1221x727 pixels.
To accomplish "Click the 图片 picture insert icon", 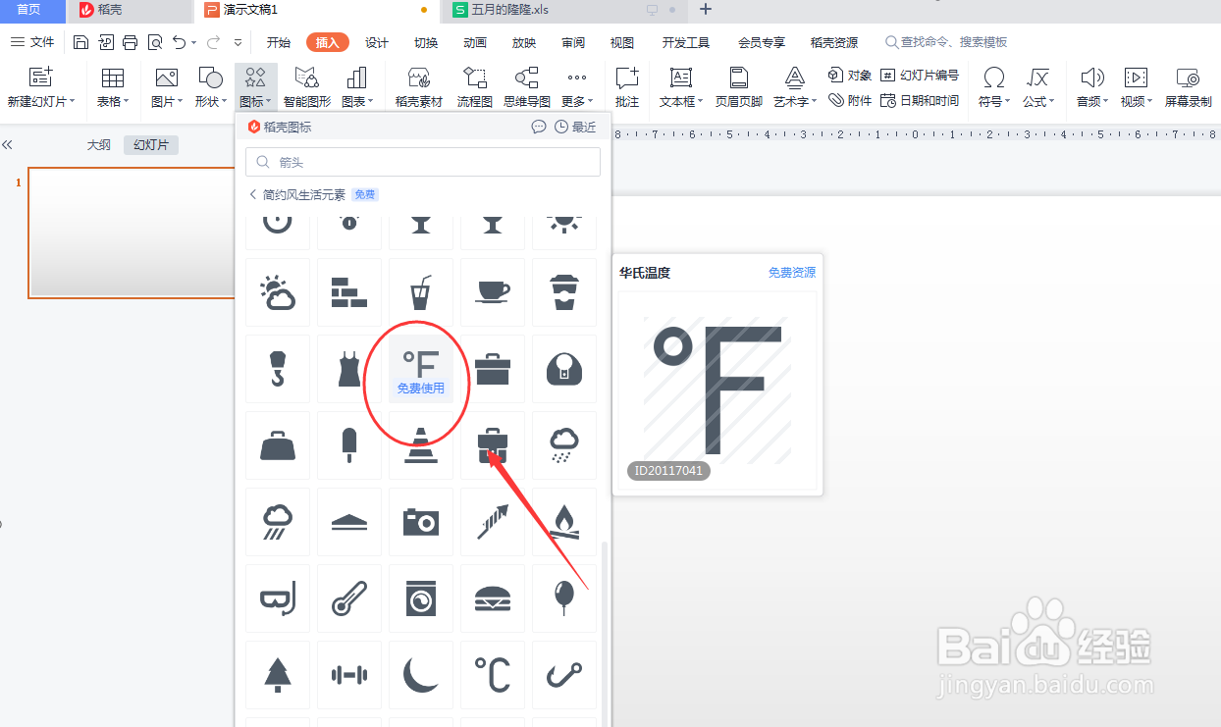I will click(x=166, y=78).
